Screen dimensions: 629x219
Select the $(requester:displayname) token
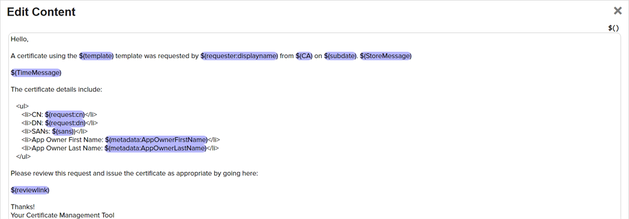coord(239,56)
